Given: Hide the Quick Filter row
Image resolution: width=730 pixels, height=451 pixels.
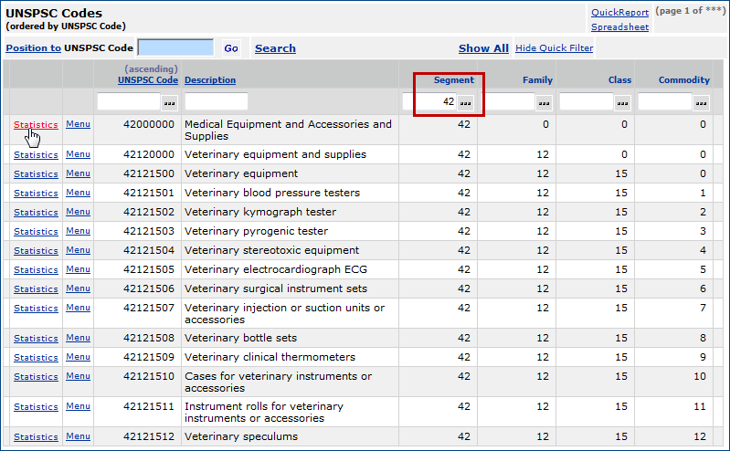Looking at the screenshot, I should tap(554, 48).
